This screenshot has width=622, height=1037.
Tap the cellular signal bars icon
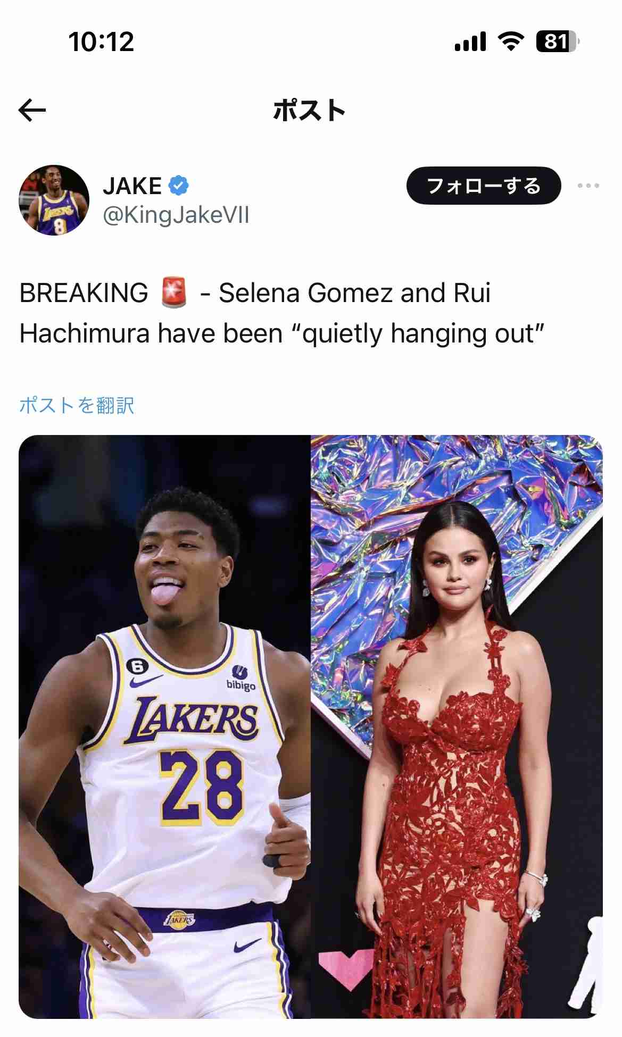point(470,41)
